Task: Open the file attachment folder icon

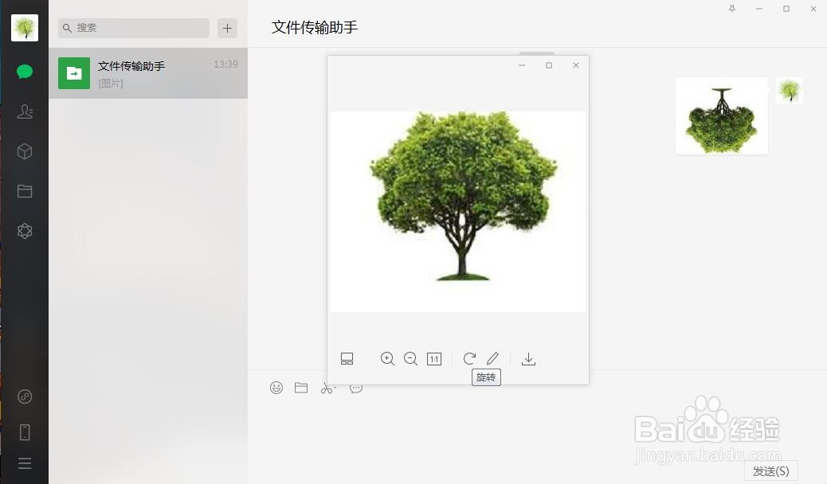Action: 300,388
